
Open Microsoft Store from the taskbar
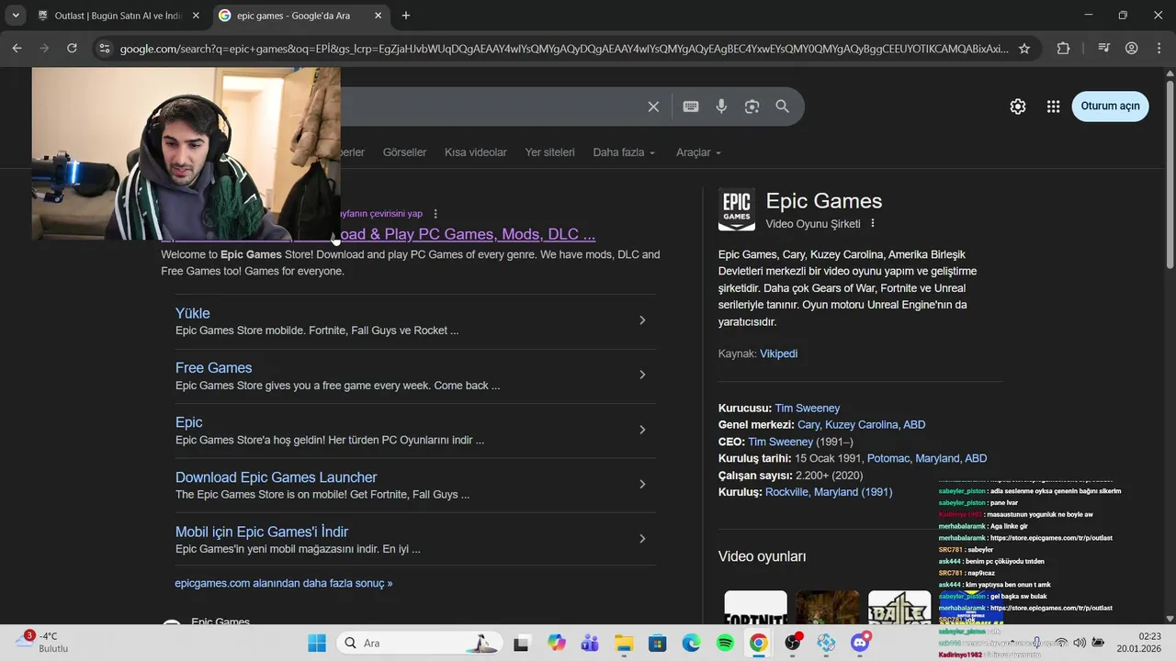pos(657,643)
